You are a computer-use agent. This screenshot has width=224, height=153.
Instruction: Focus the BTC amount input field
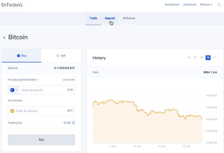click(x=41, y=111)
